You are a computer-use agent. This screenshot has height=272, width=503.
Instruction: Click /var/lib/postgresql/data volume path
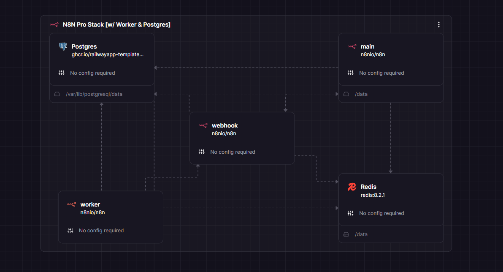(x=94, y=94)
